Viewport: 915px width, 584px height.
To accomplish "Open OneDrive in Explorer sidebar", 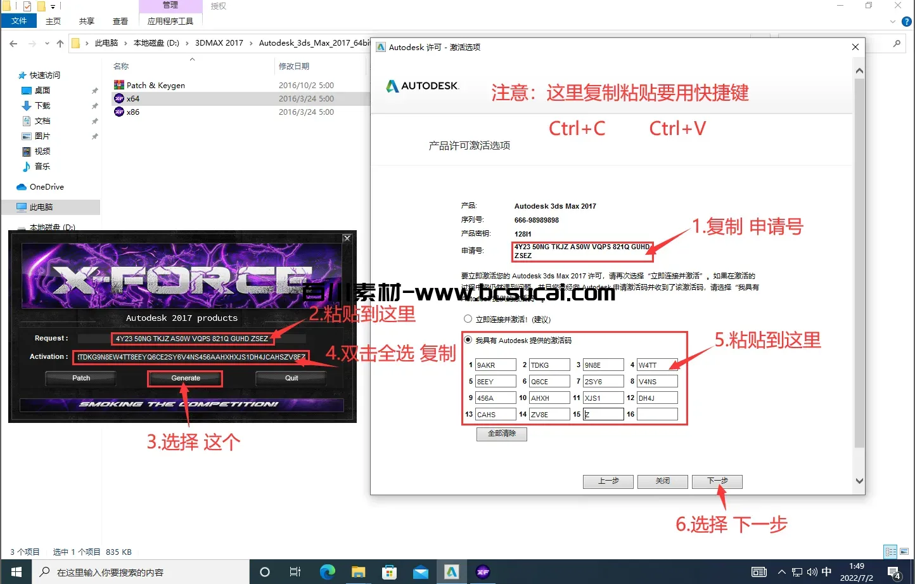I will [46, 187].
